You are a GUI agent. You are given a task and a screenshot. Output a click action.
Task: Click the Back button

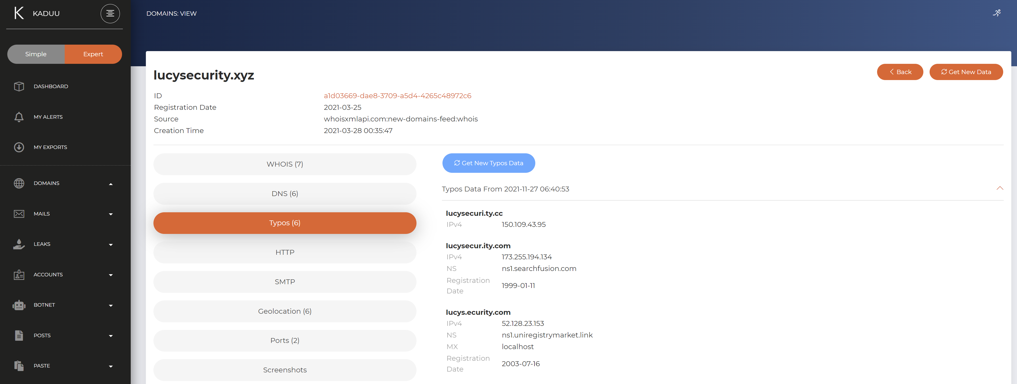pos(900,72)
